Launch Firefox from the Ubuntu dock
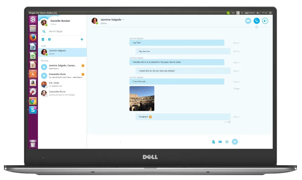Viewport: 302px width, 180px height. pyautogui.click(x=33, y=38)
